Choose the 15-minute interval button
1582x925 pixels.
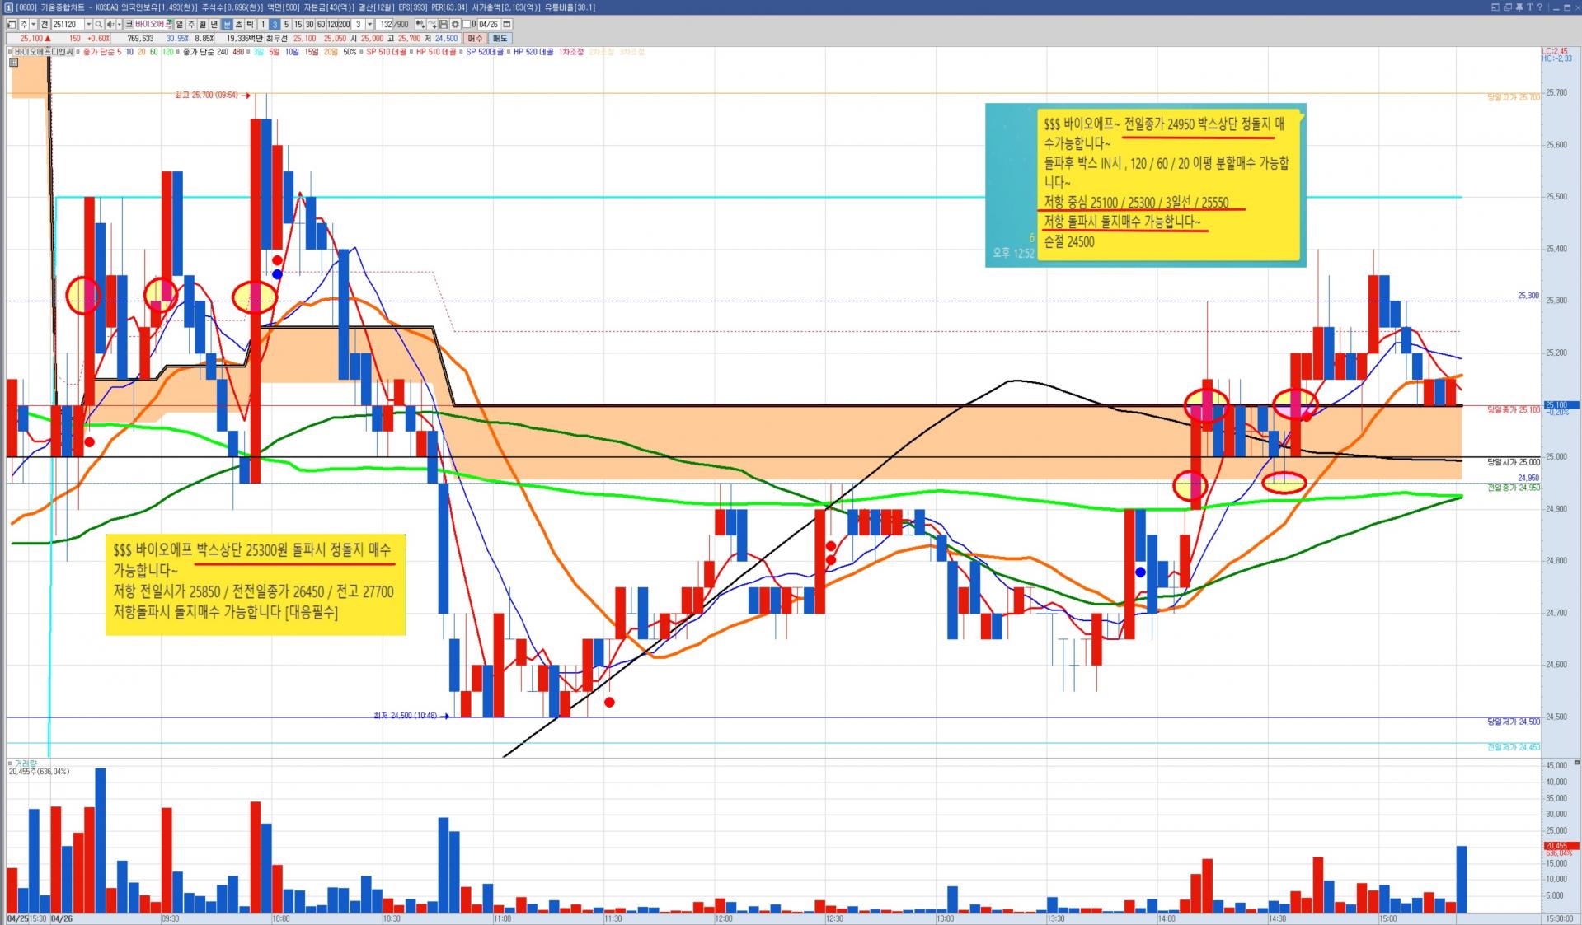coord(298,25)
